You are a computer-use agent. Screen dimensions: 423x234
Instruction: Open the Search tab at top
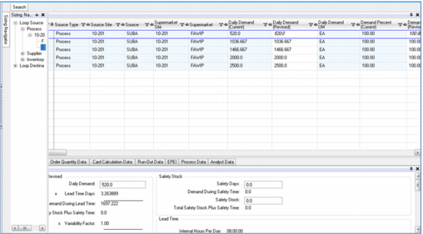pyautogui.click(x=19, y=7)
